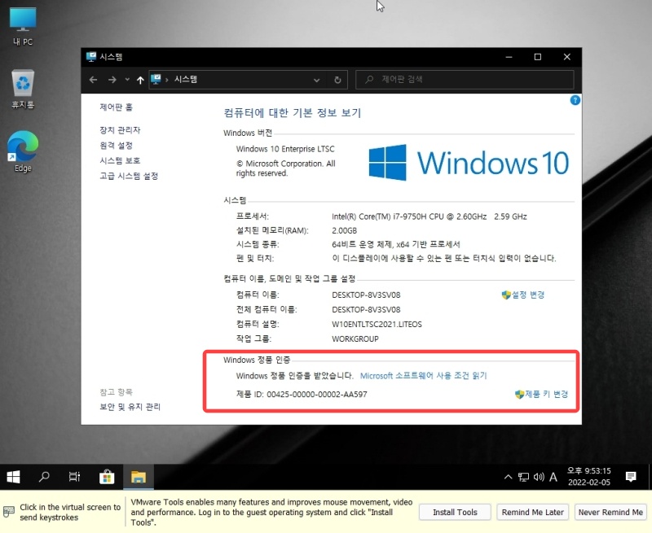This screenshot has height=533, width=652.
Task: Minimize the 시스템 window
Action: (x=509, y=57)
